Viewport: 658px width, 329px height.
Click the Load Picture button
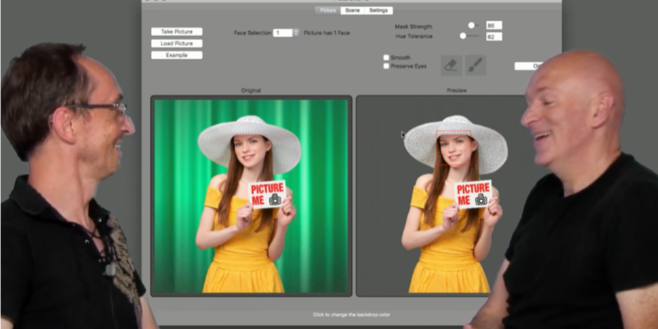pos(176,43)
